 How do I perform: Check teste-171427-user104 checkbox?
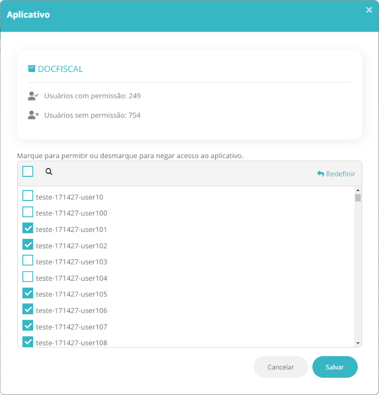click(x=28, y=277)
